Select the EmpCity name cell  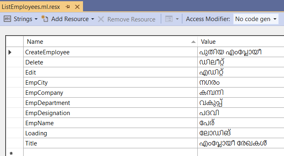(110, 82)
